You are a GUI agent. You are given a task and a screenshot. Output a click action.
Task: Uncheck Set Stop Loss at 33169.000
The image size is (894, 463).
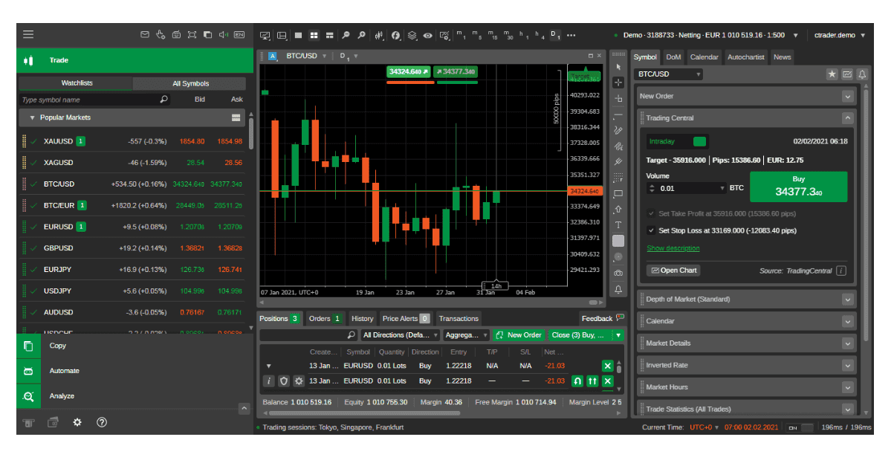pyautogui.click(x=652, y=230)
